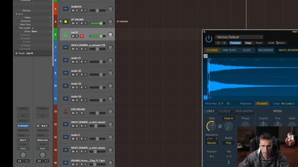Open the Loop mode No Loop dropdown

pos(288,103)
